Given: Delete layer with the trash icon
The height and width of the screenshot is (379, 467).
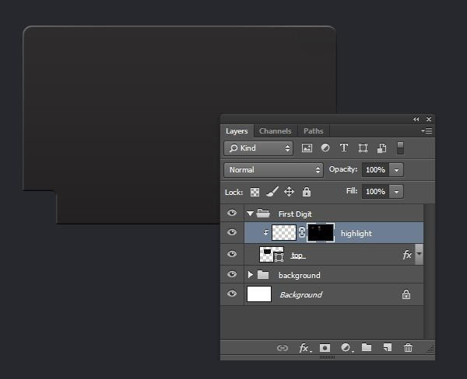Looking at the screenshot, I should [408, 348].
